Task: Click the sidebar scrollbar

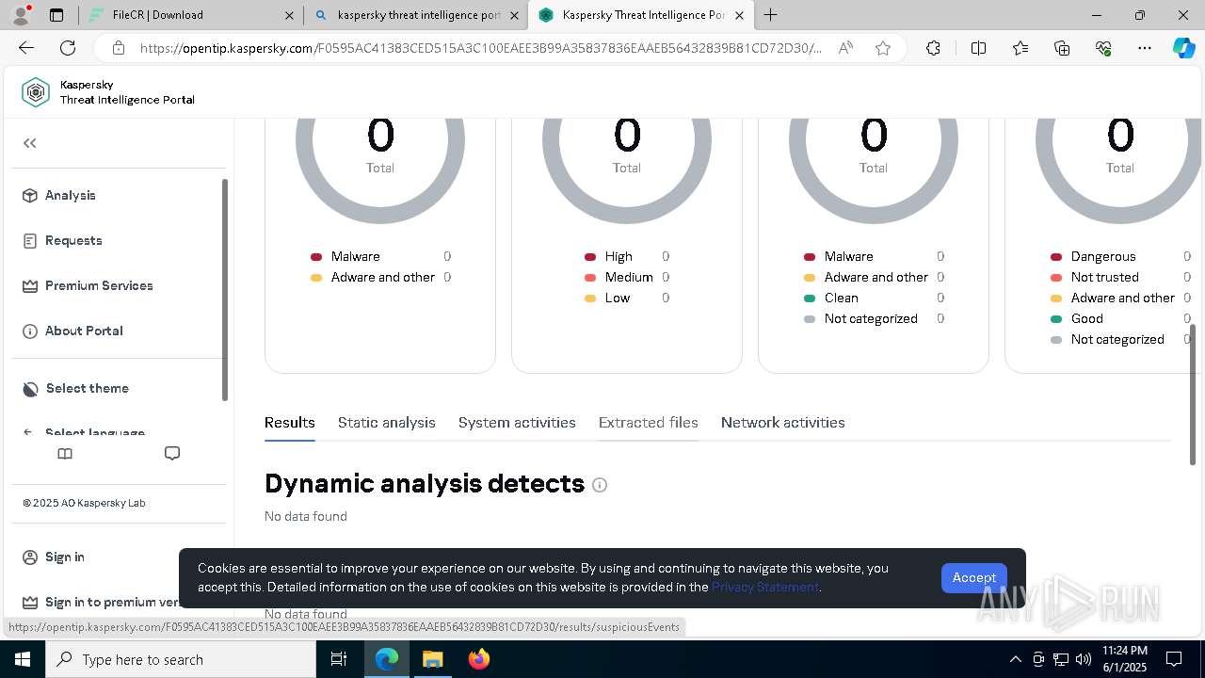Action: click(224, 289)
